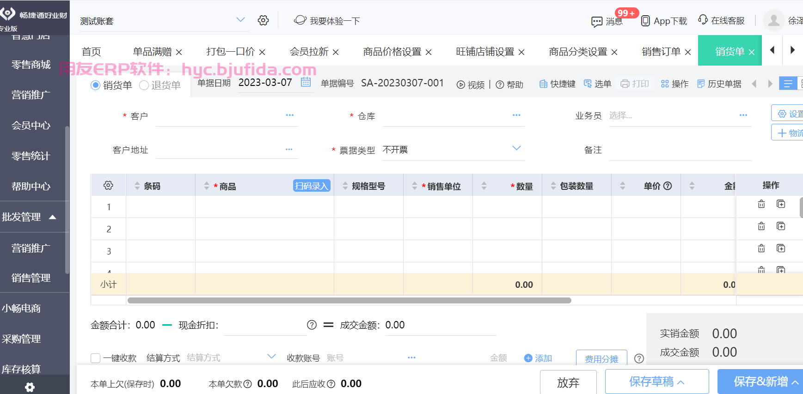Insert row after row 2
Screen dimensions: 803x394
[781, 226]
